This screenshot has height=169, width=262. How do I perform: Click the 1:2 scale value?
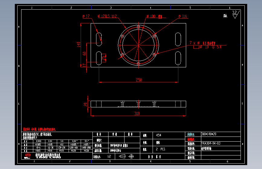[109, 156]
